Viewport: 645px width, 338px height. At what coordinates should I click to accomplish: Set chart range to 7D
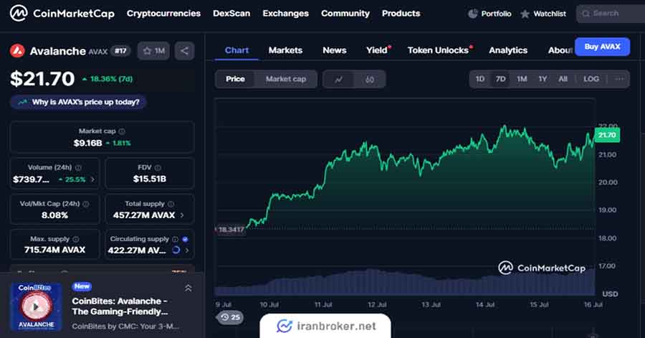501,79
